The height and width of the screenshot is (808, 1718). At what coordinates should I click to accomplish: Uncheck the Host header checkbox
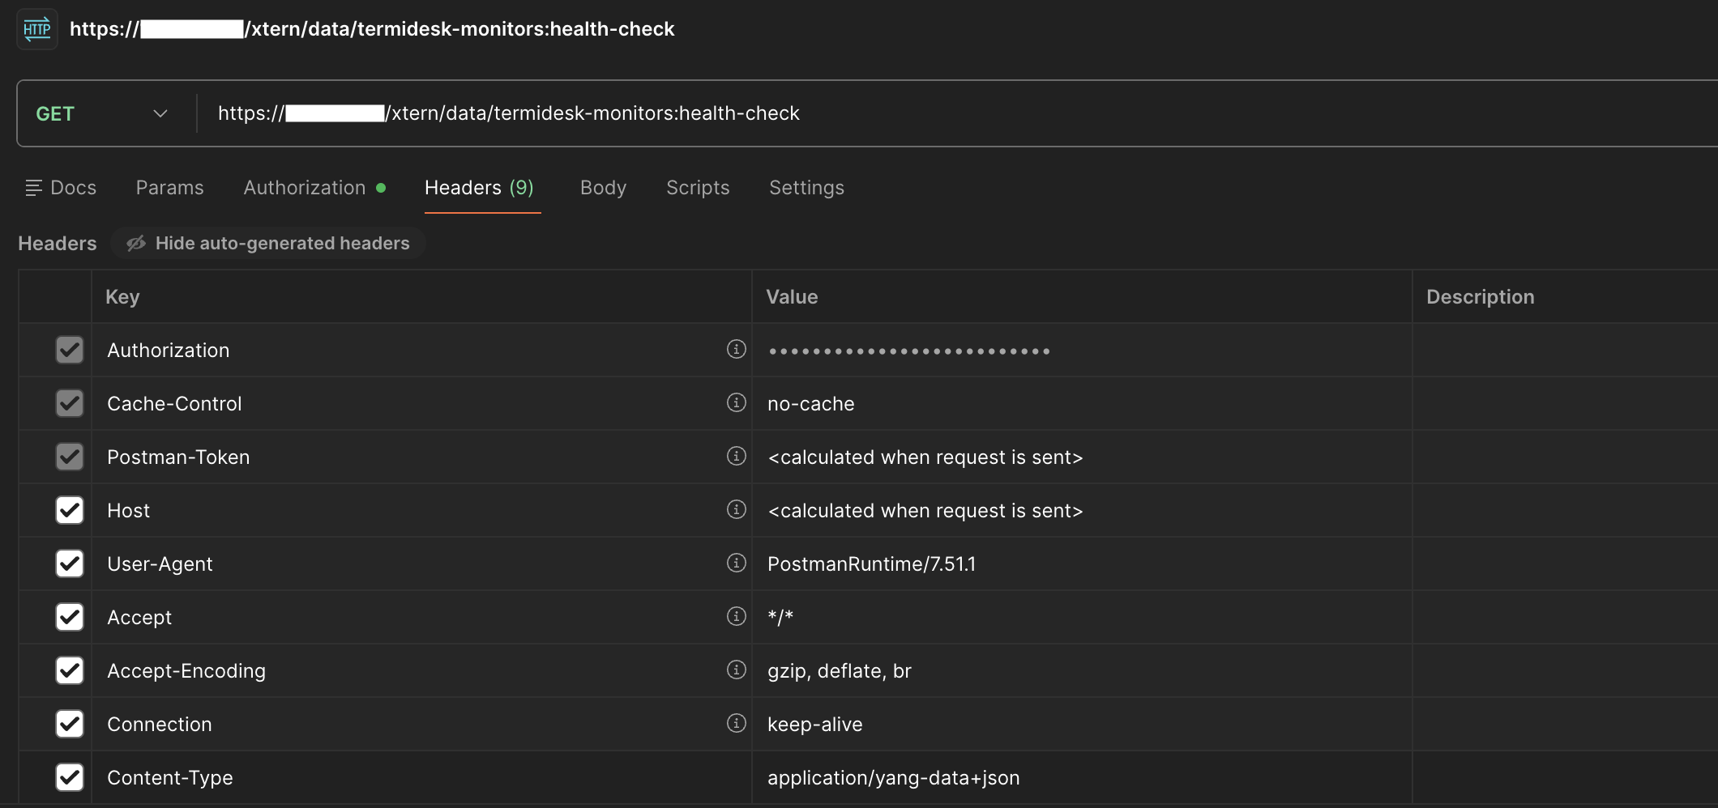(70, 510)
